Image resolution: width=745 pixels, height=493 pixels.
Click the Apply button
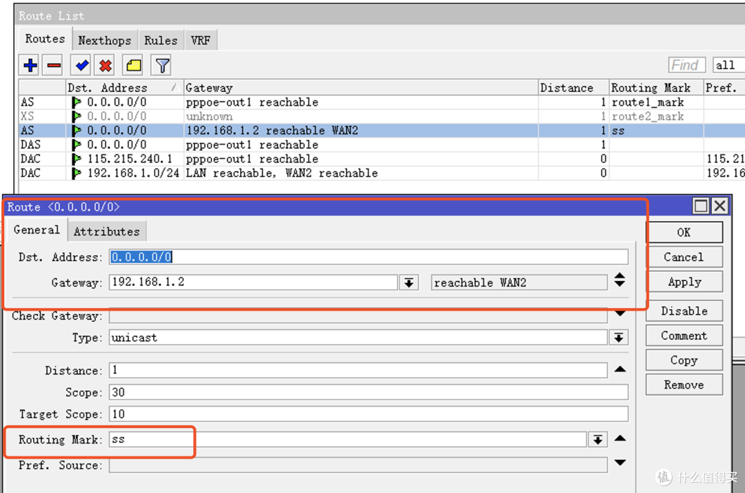[x=683, y=282]
